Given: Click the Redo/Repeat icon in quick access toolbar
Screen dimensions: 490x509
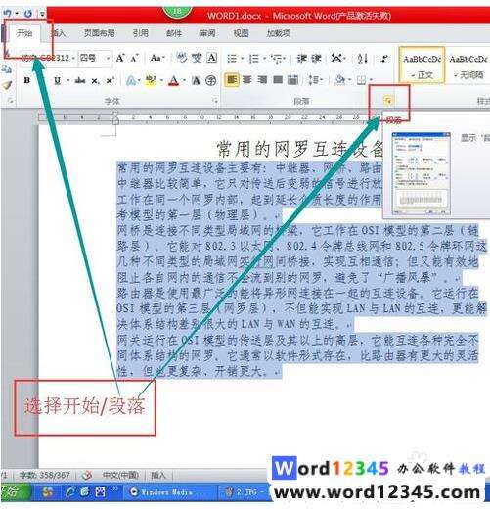Looking at the screenshot, I should [28, 14].
